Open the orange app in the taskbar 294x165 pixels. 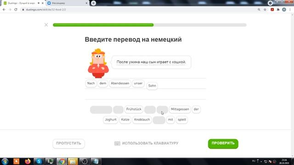click(17, 161)
